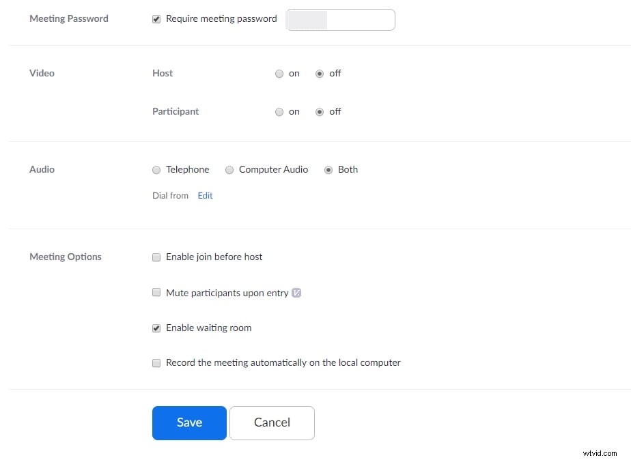Set Participant video to off
631x460 pixels.
(x=320, y=111)
